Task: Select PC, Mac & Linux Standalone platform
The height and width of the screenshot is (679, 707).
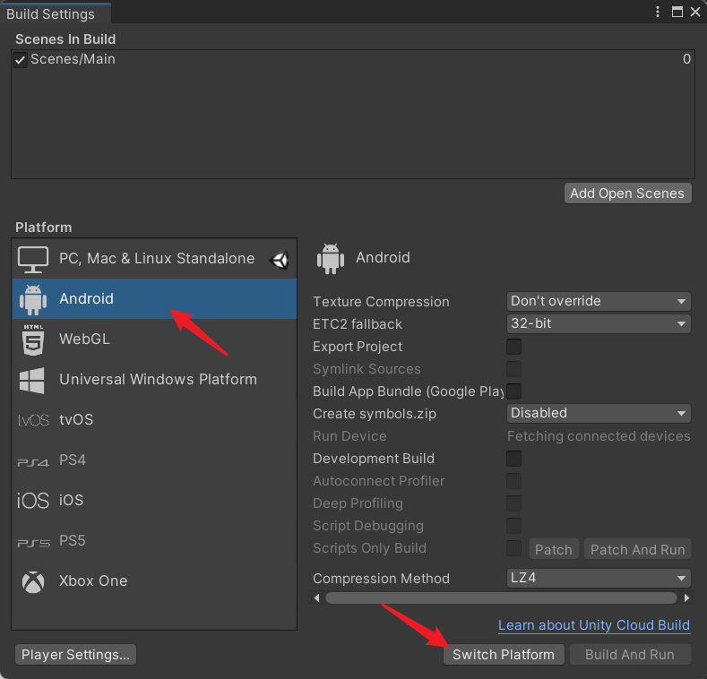Action: pyautogui.click(x=154, y=259)
